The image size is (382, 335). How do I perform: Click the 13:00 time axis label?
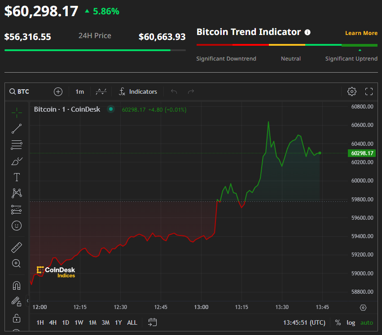201,307
